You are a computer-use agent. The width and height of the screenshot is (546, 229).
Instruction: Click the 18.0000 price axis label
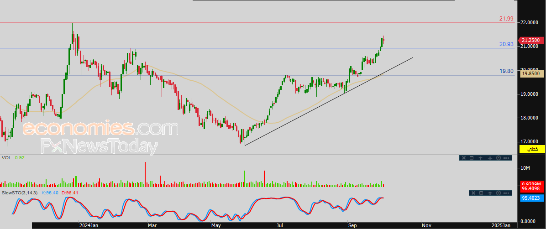coord(530,118)
